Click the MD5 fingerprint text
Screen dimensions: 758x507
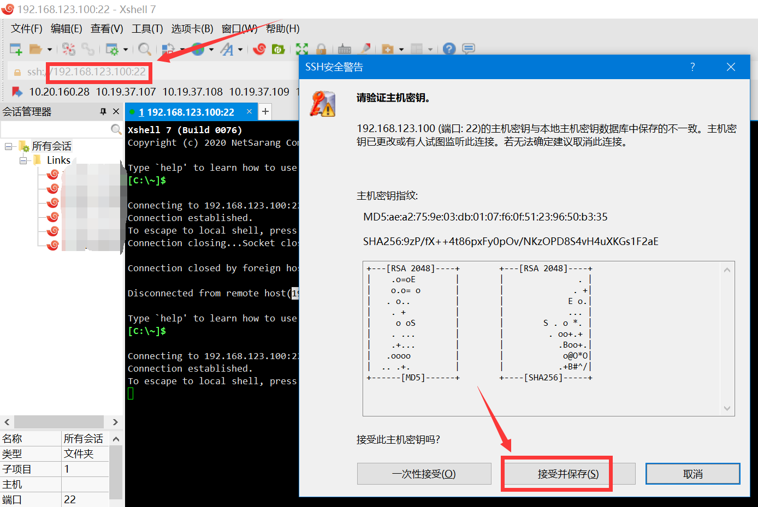485,217
